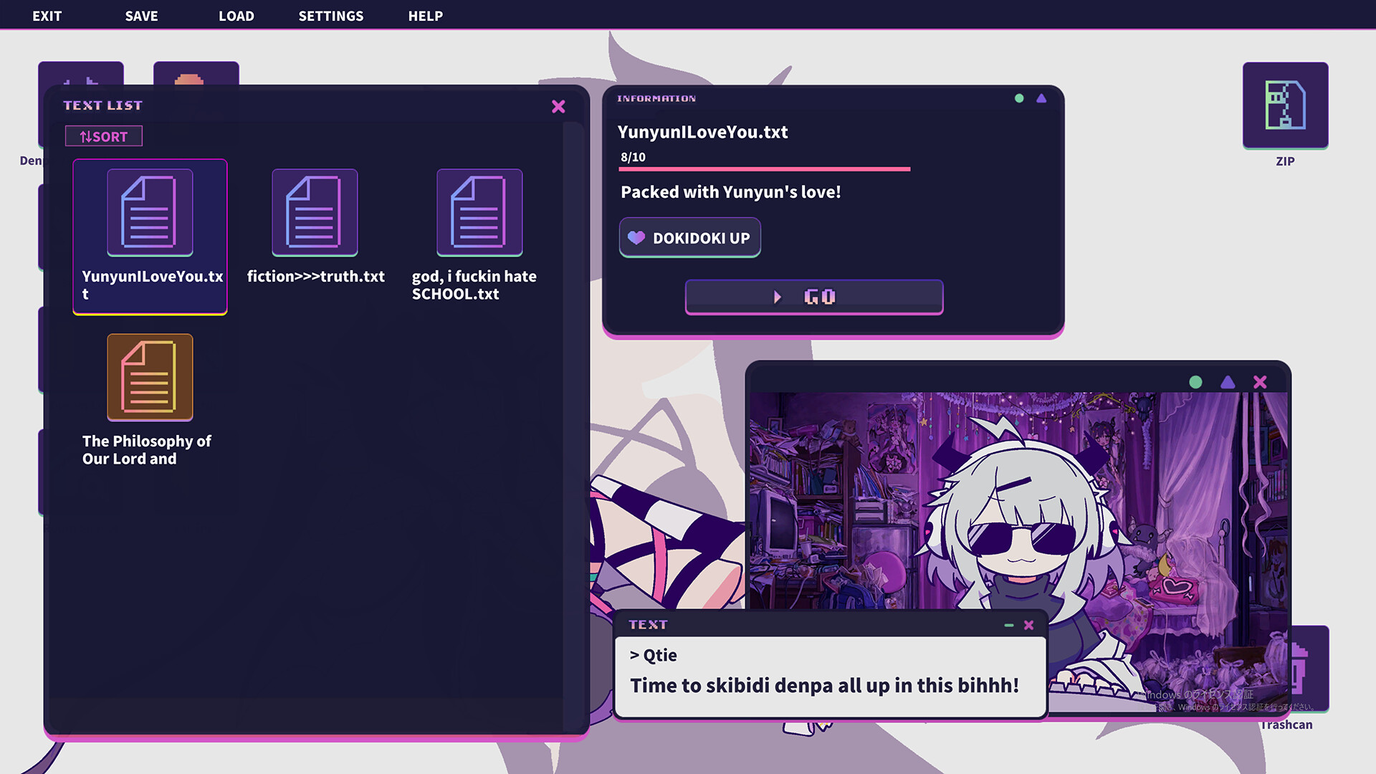Open the HELP menu
The height and width of the screenshot is (774, 1376).
click(425, 15)
